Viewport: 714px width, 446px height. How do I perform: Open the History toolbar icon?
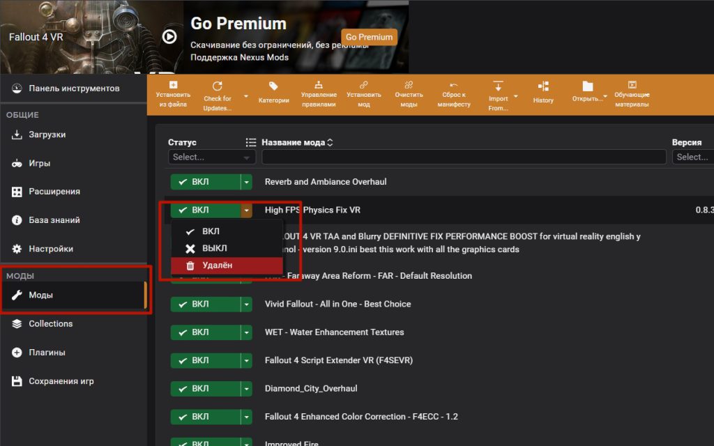(x=543, y=86)
